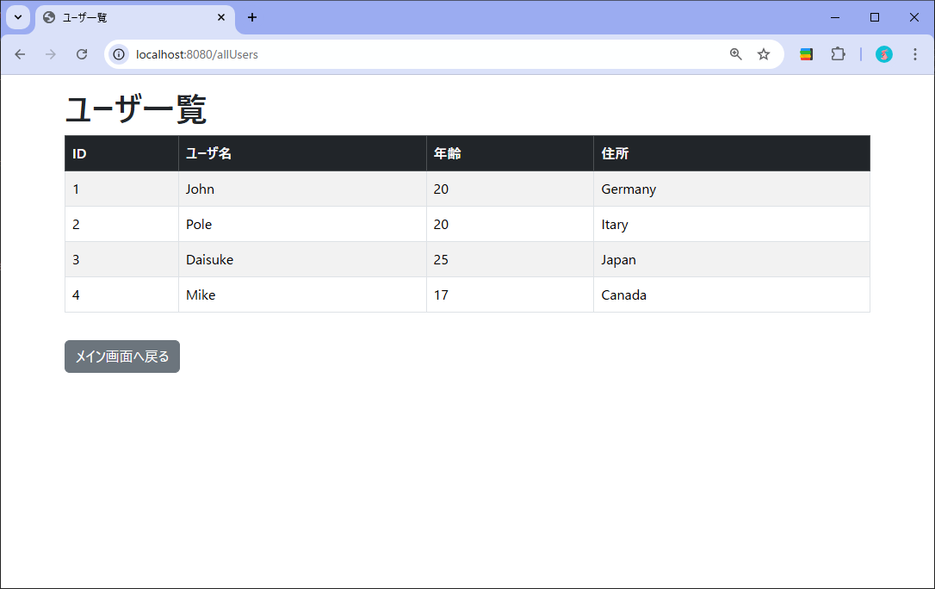Open the tab search chevron dropdown

point(17,17)
